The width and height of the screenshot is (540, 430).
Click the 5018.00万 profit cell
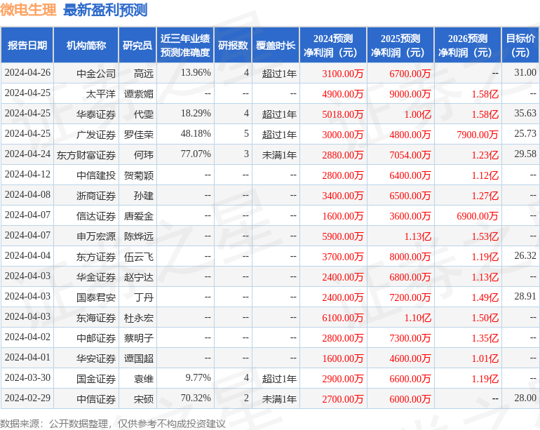pyautogui.click(x=343, y=114)
